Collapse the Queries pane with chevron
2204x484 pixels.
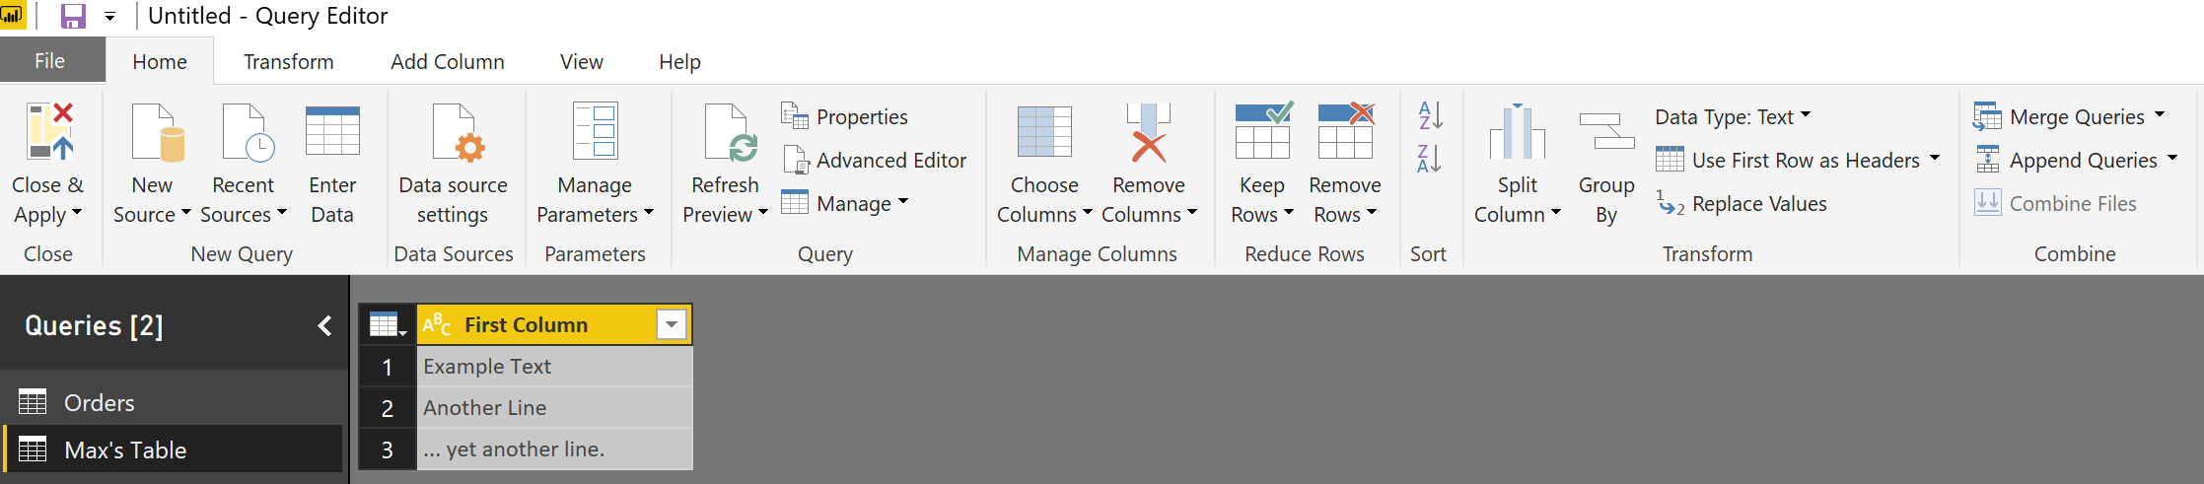click(x=324, y=326)
